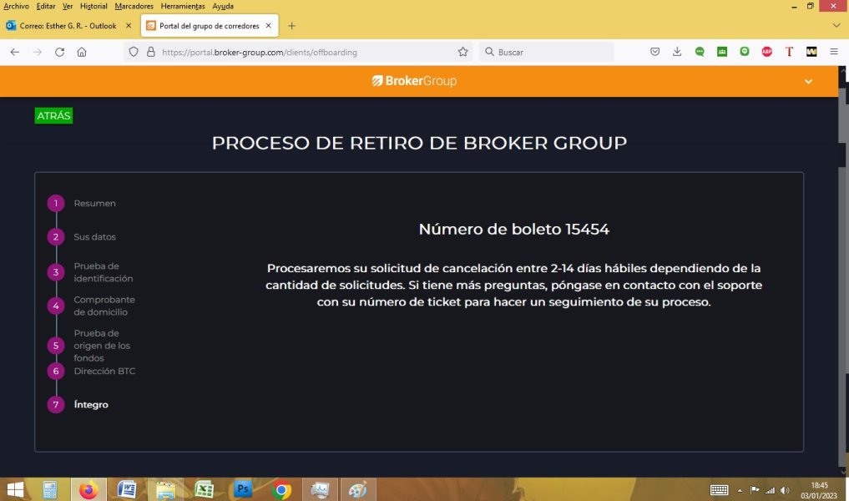Click the Firefox taskbar icon
Viewport: 849px width, 501px height.
(x=88, y=490)
